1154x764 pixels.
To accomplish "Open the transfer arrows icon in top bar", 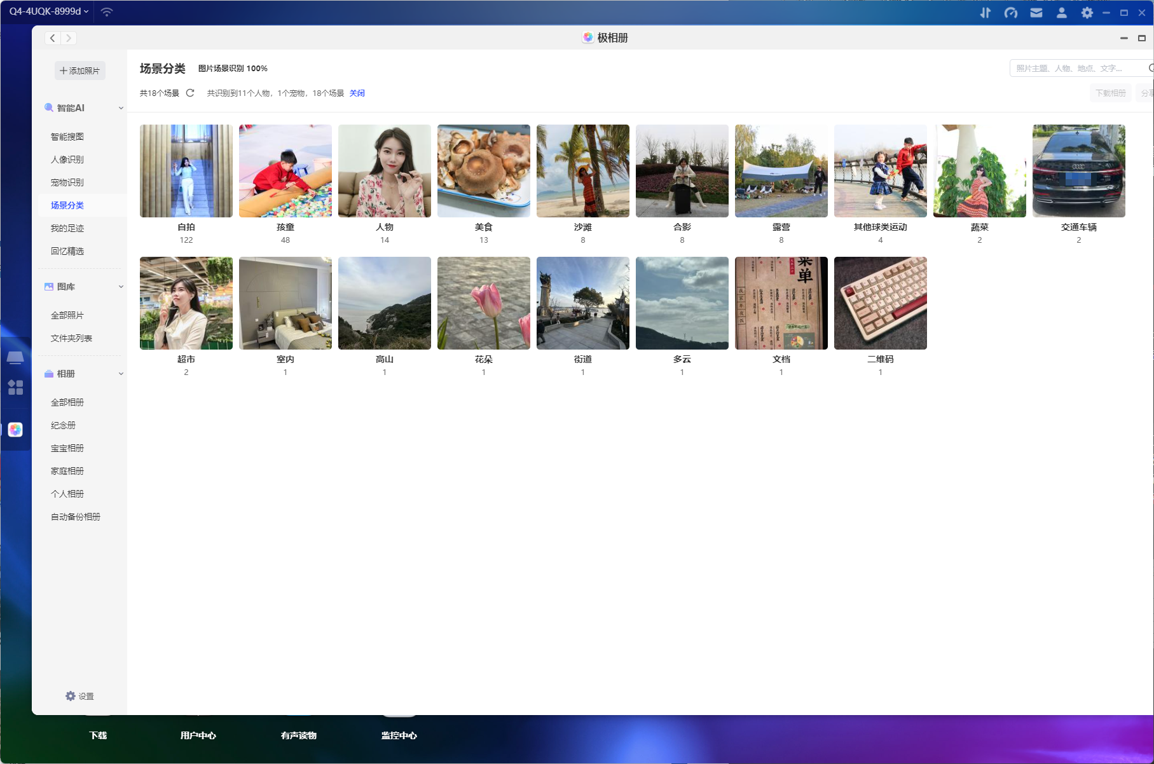I will coord(986,12).
